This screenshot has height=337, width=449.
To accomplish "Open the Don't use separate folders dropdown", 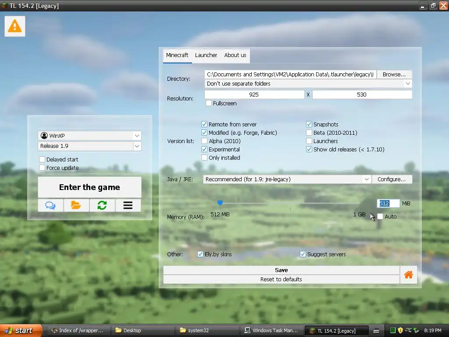I will 308,83.
